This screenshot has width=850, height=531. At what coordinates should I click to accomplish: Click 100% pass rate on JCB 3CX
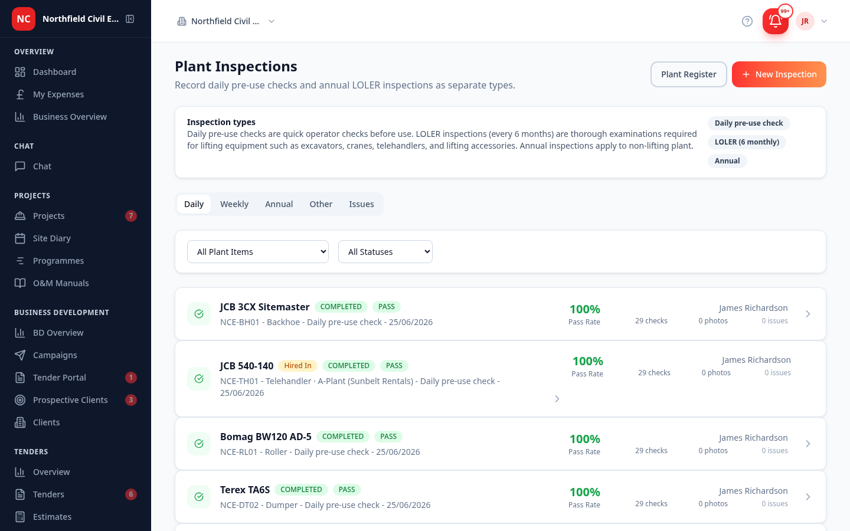tap(584, 309)
